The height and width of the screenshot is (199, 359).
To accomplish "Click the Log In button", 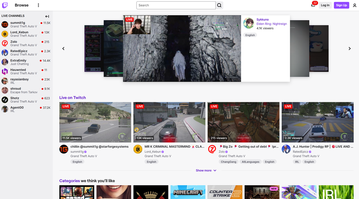I will [x=325, y=5].
